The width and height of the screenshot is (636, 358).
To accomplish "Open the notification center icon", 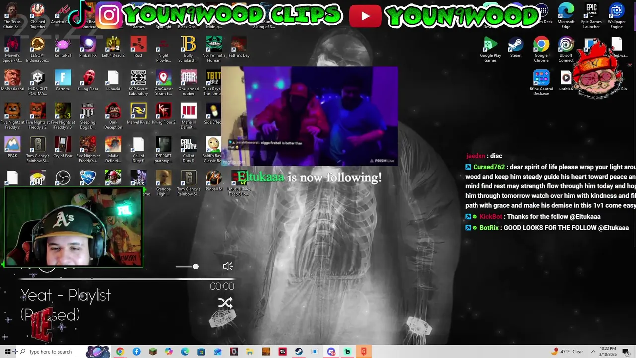I will [626, 352].
